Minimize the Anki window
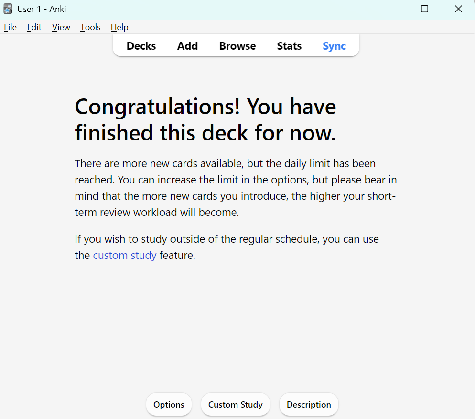Viewport: 475px width, 419px height. coord(392,9)
